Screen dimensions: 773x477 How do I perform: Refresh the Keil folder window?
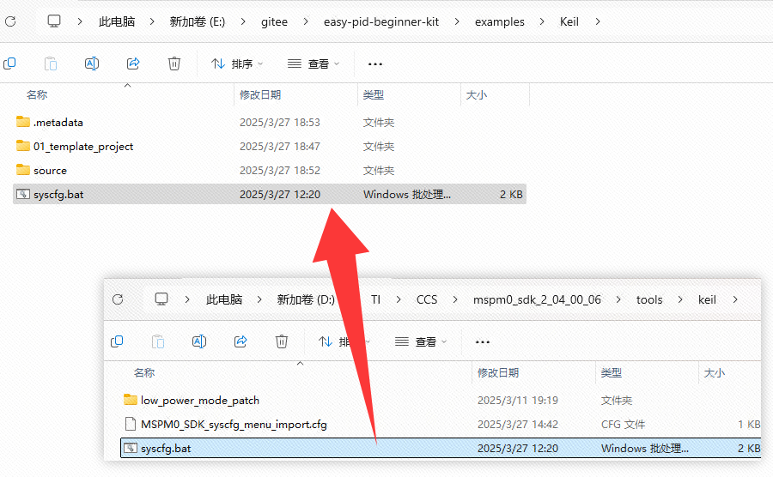10,21
